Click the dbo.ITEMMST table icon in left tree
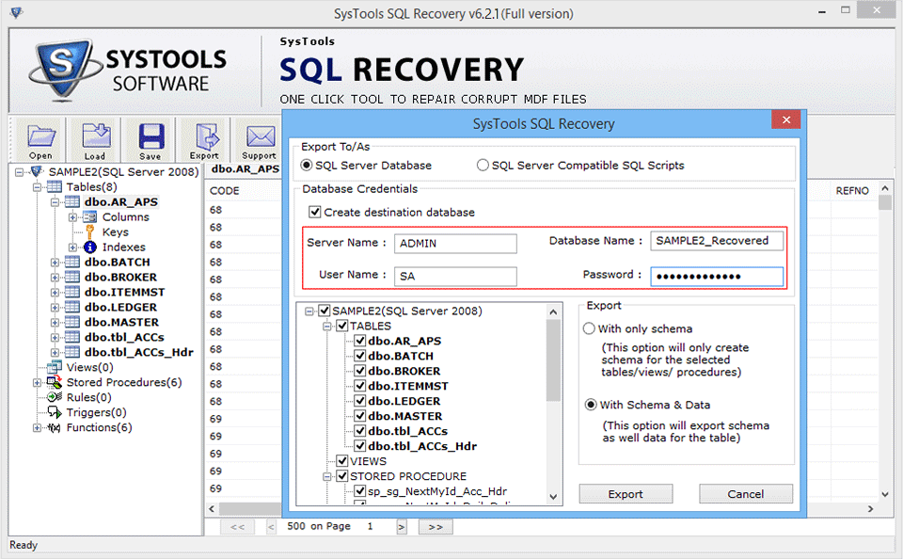 (72, 292)
